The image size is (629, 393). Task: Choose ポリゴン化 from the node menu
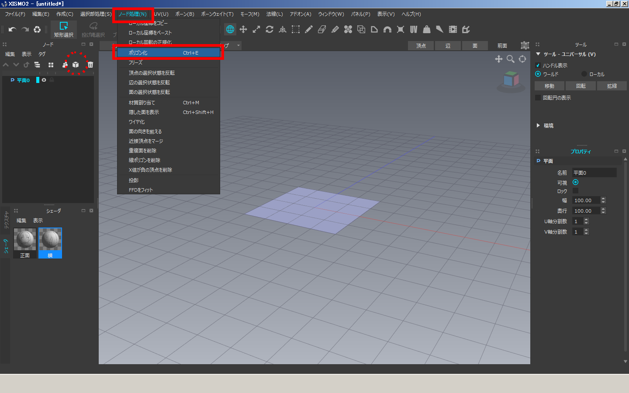click(x=169, y=53)
